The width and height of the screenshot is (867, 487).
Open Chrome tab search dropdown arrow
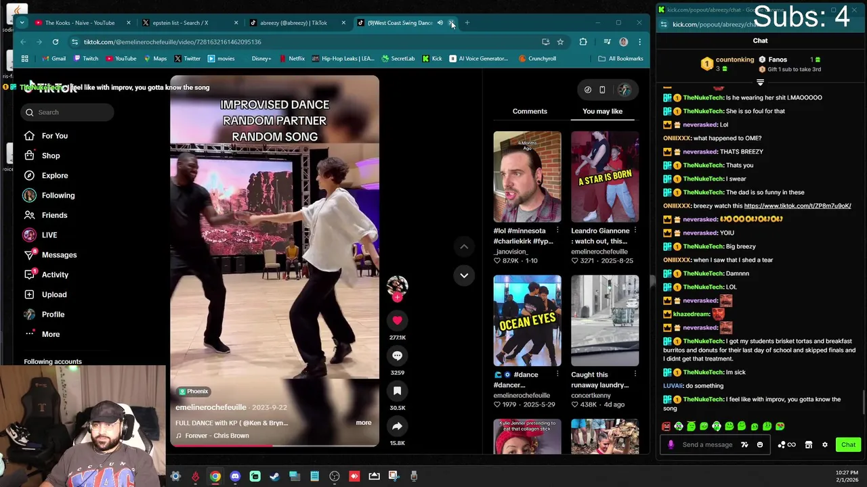(22, 23)
